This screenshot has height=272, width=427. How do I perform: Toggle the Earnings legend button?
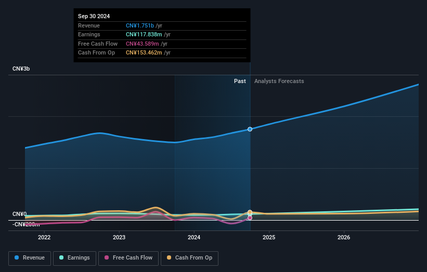[74, 258]
